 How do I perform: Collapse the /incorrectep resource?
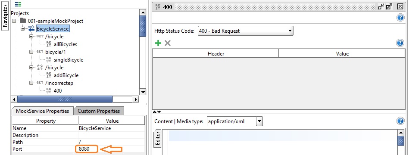(31, 83)
